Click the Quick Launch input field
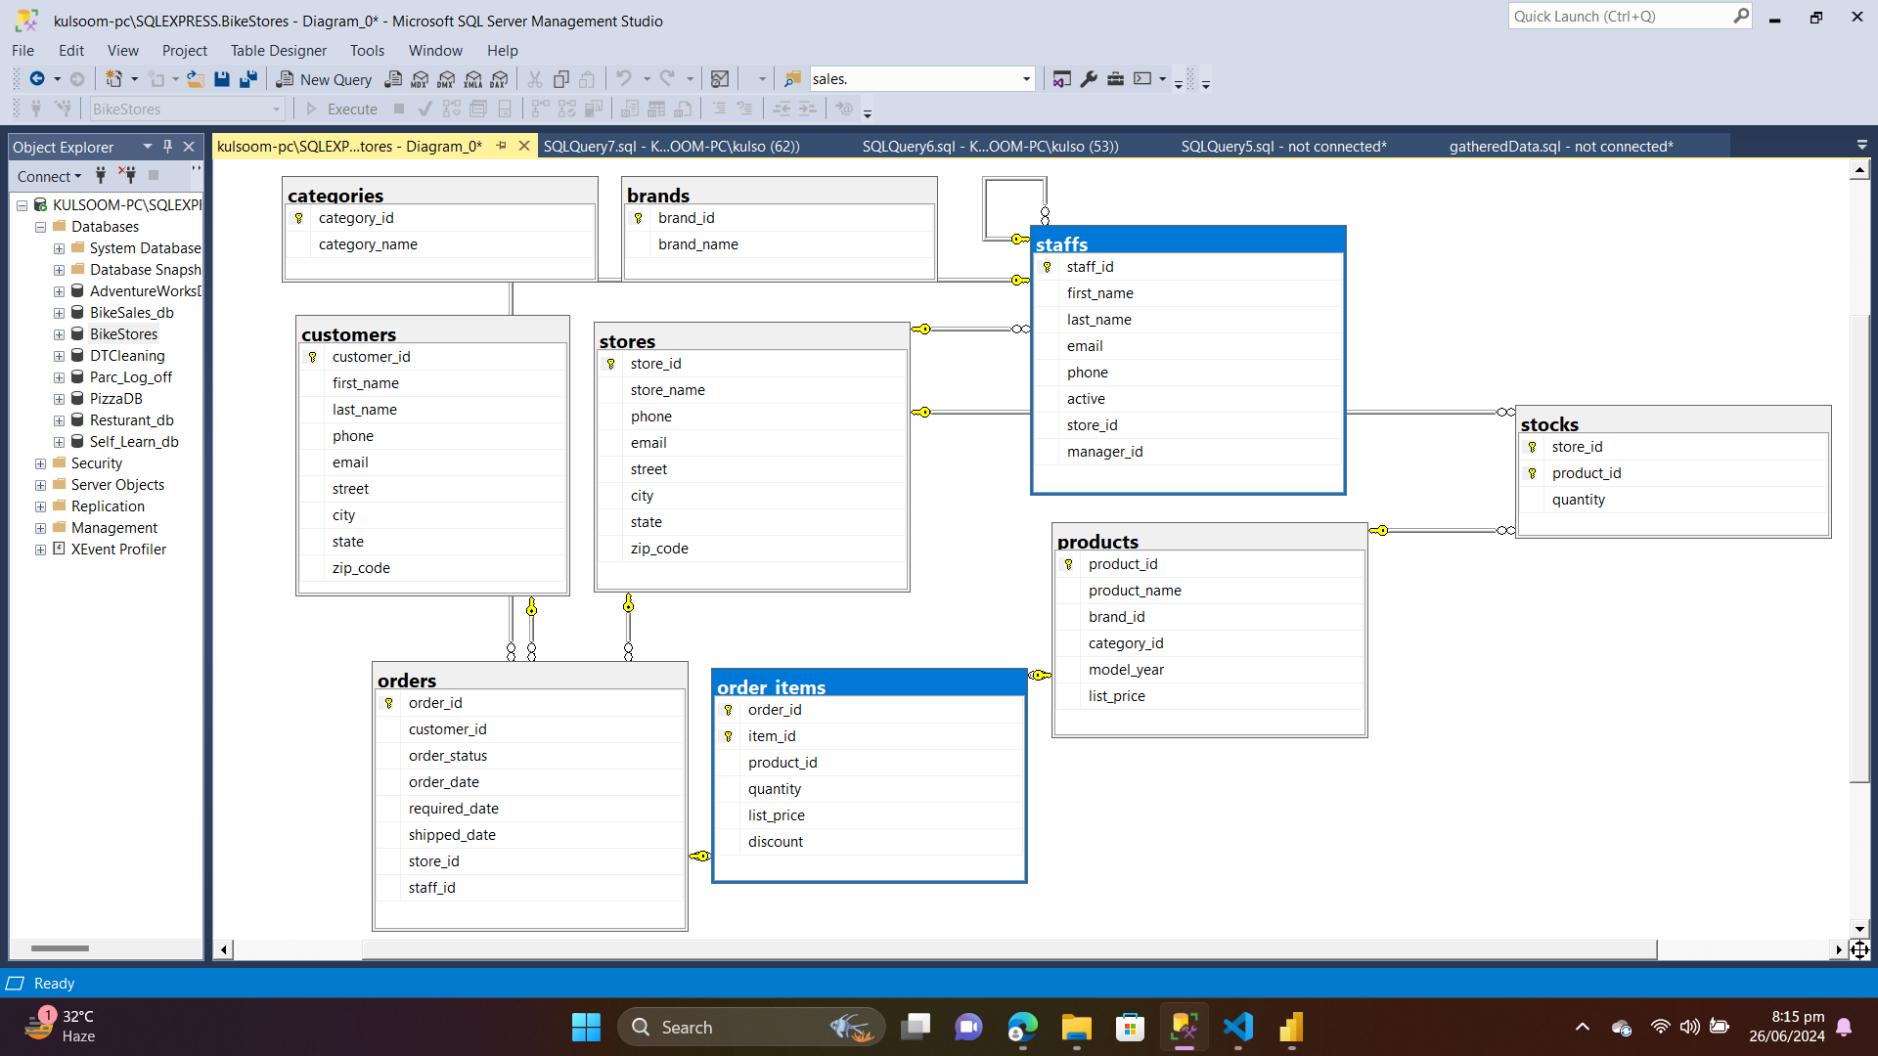Screen dimensions: 1878x1056 (x=1621, y=16)
